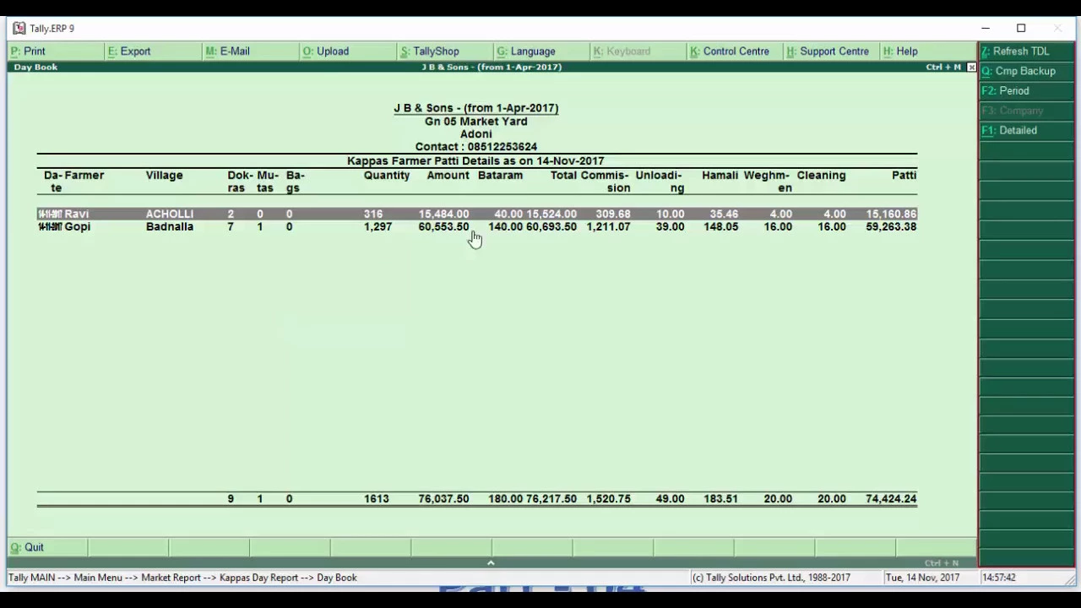Click the total patti 74,424.24
The width and height of the screenshot is (1081, 608).
point(891,499)
